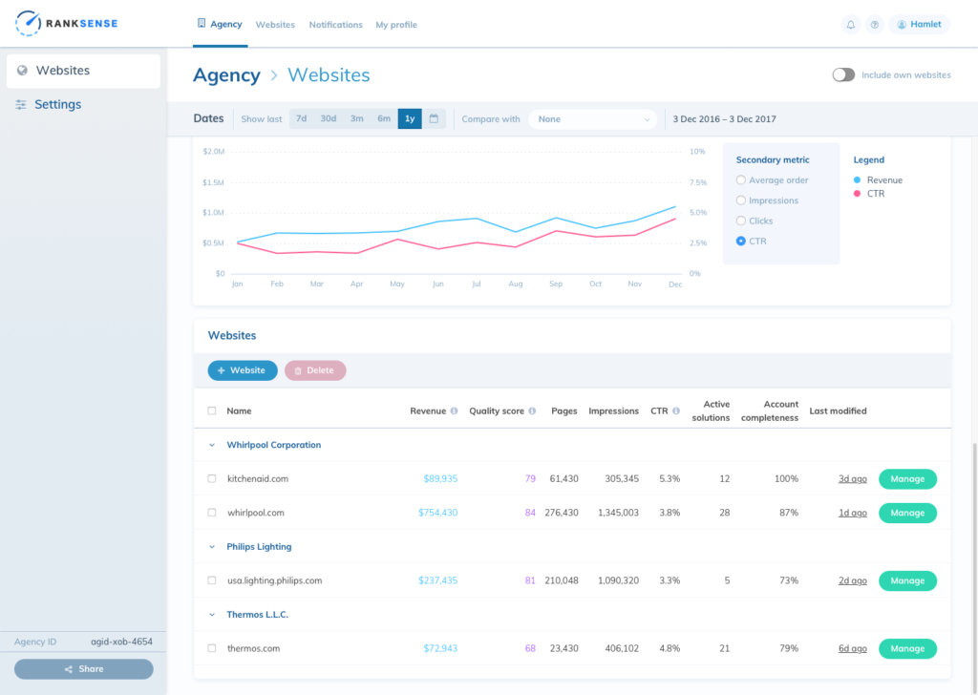Screen dimensions: 978x695
Task: Click Manage for kitchenaid.com
Action: pos(907,478)
